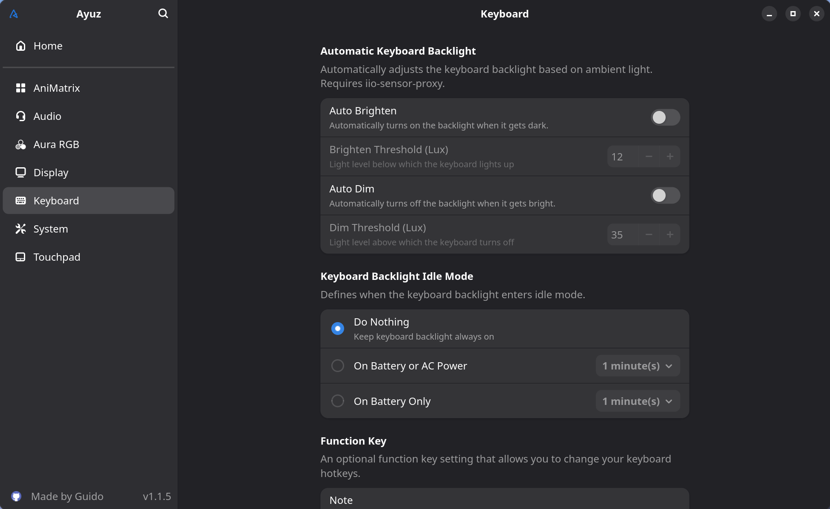The width and height of the screenshot is (830, 509).
Task: Click the Note row under Function Key
Action: click(x=505, y=499)
